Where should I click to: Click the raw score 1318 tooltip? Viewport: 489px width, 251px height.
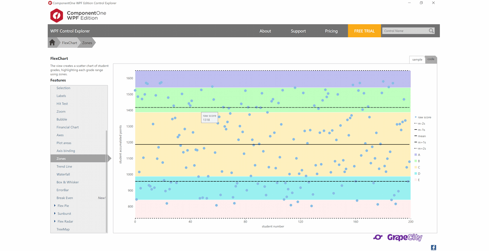tap(209, 118)
